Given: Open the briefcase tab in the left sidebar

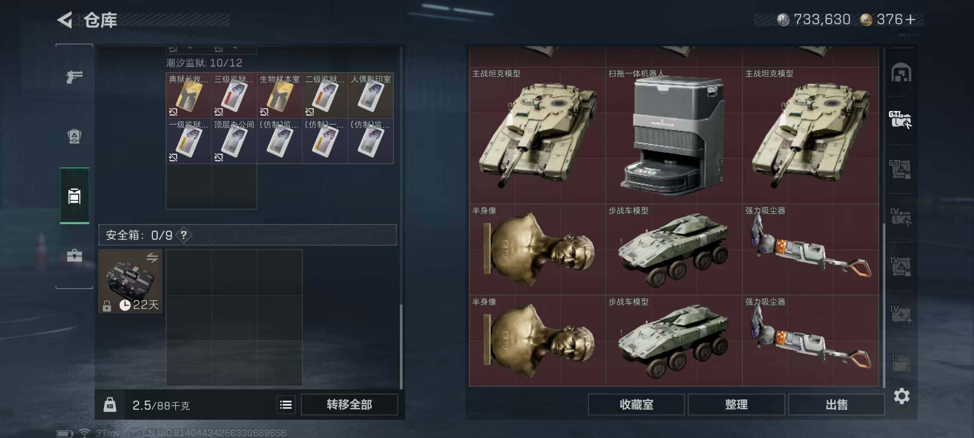Looking at the screenshot, I should 74,256.
